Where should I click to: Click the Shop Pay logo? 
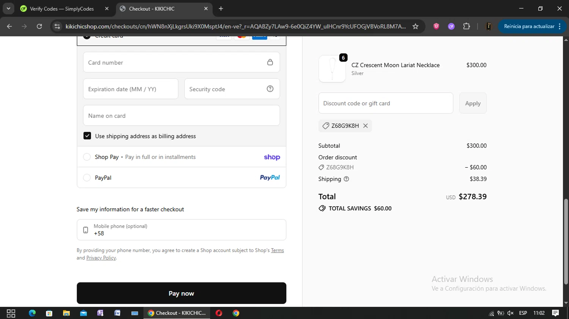click(272, 157)
